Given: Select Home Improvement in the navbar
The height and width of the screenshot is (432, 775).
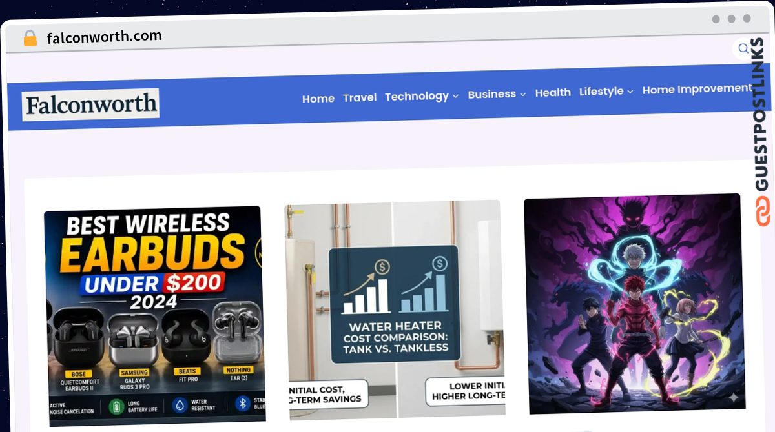Looking at the screenshot, I should [x=697, y=90].
